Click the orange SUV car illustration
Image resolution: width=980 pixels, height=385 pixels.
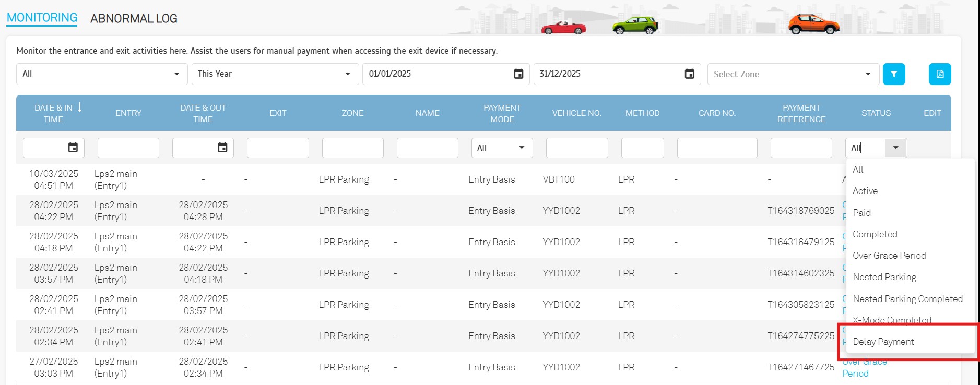click(813, 24)
